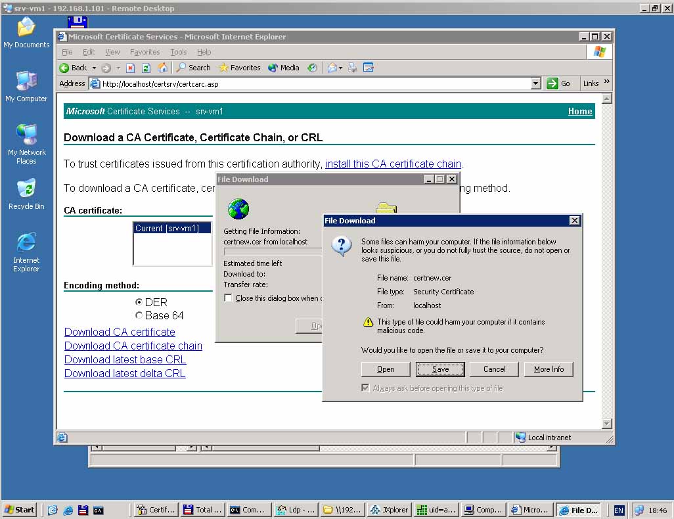Select the DER encoding radio button

click(x=139, y=302)
